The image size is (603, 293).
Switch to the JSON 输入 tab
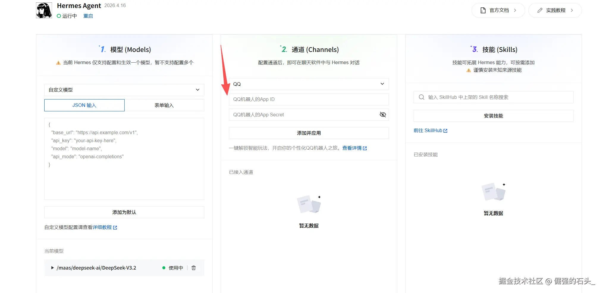coord(84,105)
